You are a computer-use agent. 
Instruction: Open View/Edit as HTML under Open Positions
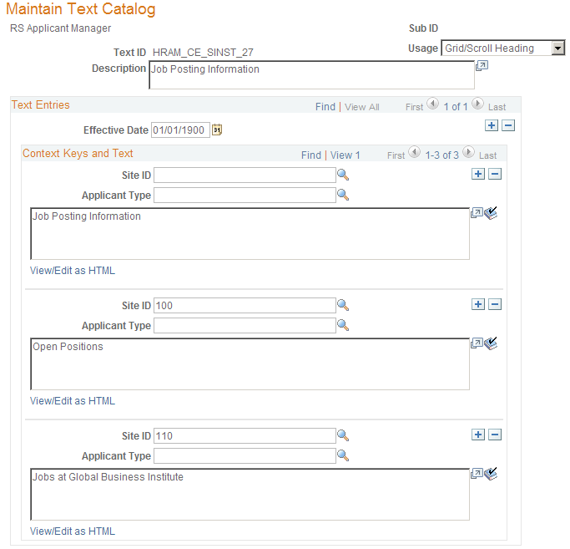73,401
